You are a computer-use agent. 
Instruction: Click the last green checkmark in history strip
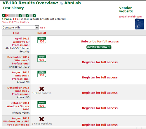[x=34, y=15]
